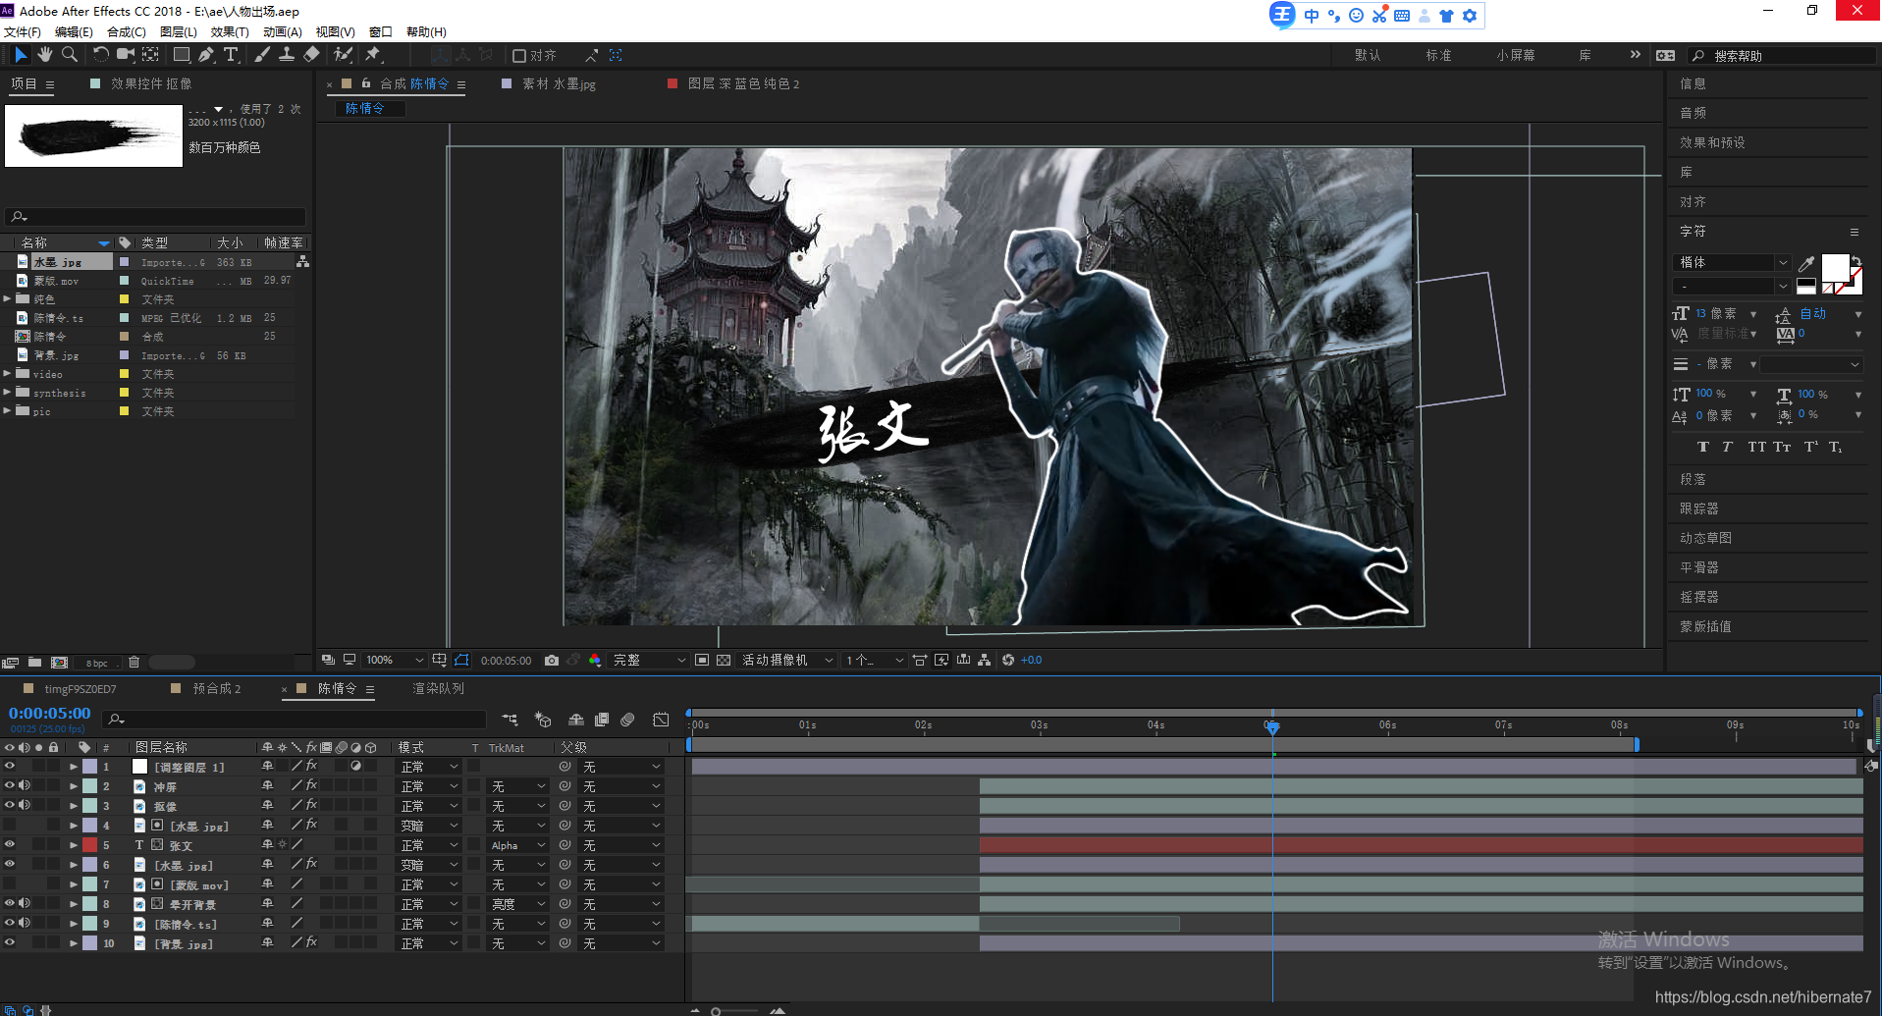Screen dimensions: 1882x1016
Task: Switch to 渲染队列 tab
Action: click(438, 689)
